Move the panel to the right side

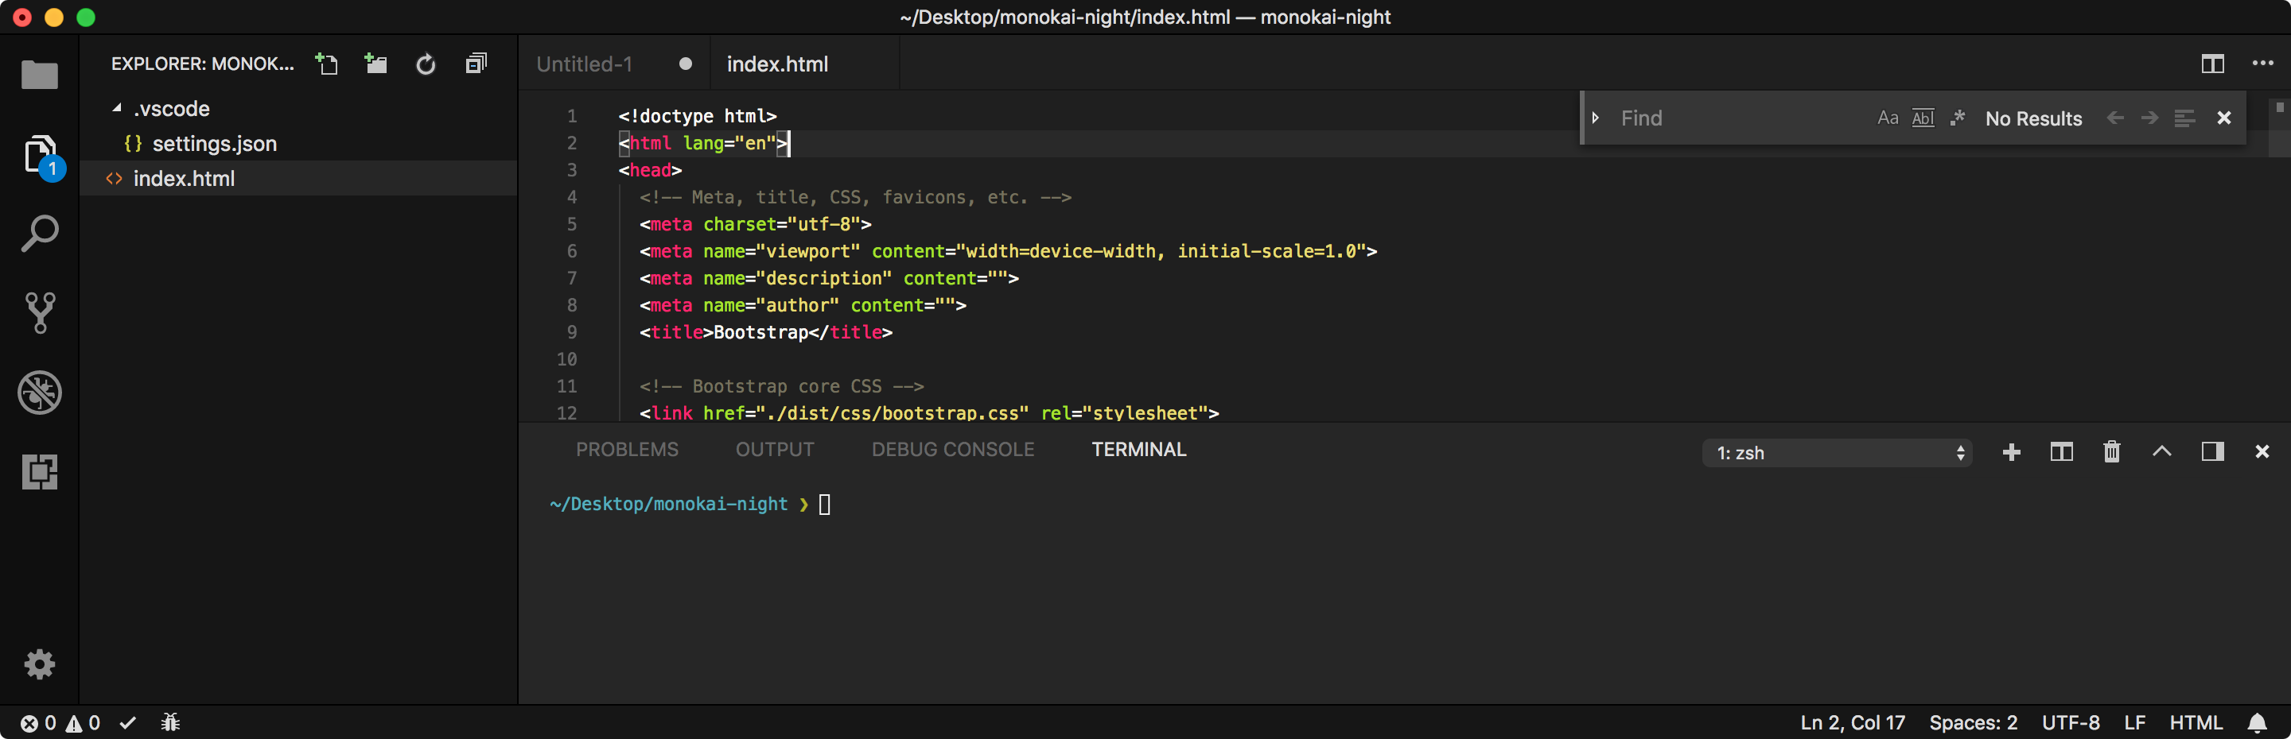pos(2211,452)
